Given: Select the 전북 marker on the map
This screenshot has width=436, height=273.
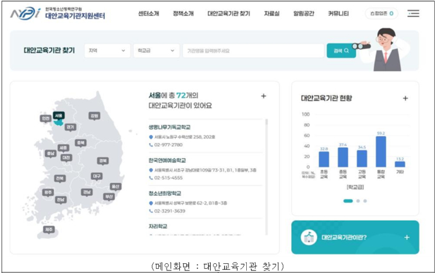Looking at the screenshot, I should pyautogui.click(x=60, y=179).
